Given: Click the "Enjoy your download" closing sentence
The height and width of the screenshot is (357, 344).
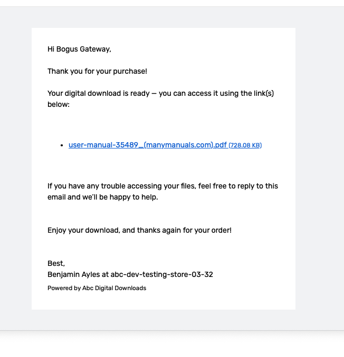Looking at the screenshot, I should [139, 230].
